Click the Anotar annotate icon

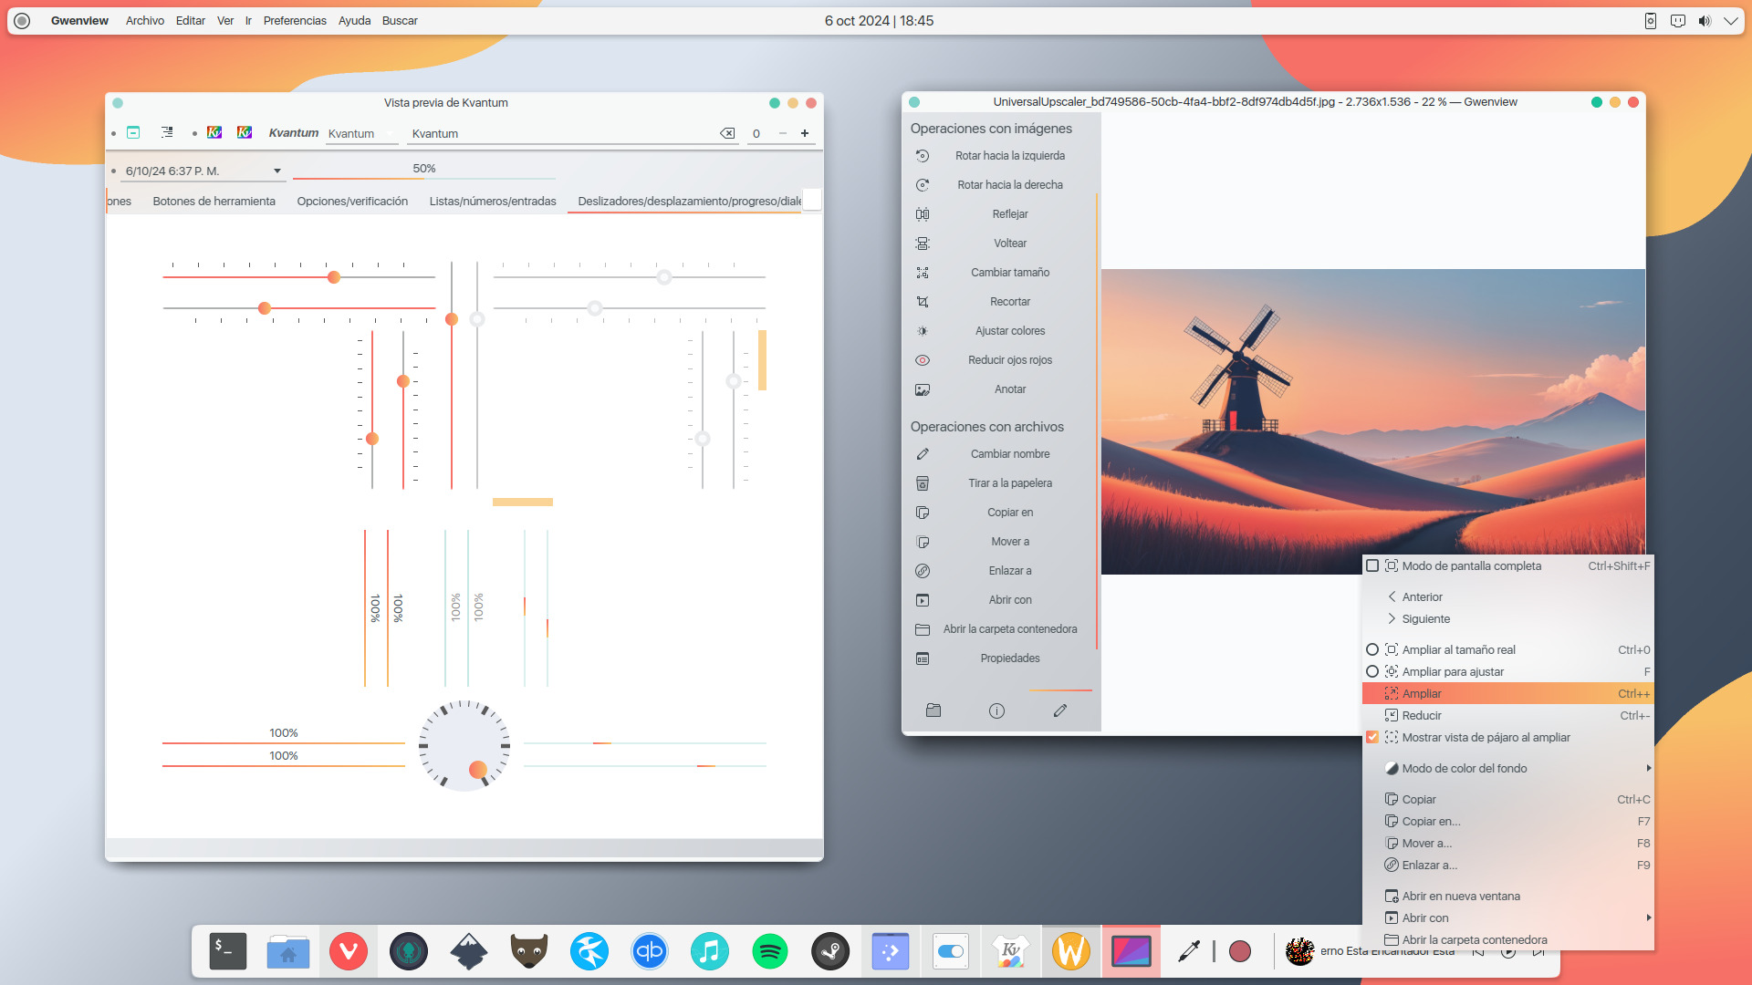tap(923, 389)
